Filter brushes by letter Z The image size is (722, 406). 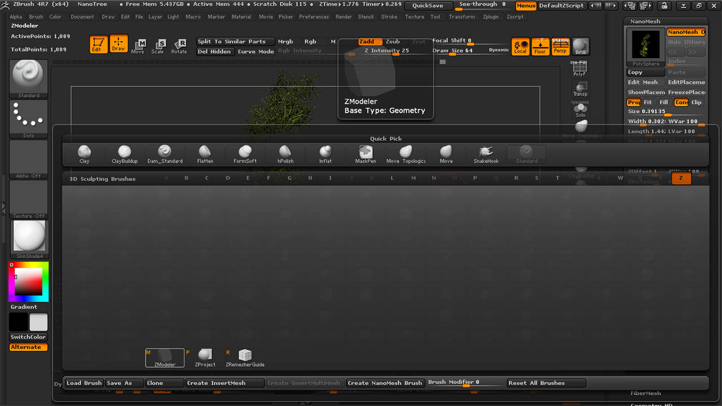(681, 178)
